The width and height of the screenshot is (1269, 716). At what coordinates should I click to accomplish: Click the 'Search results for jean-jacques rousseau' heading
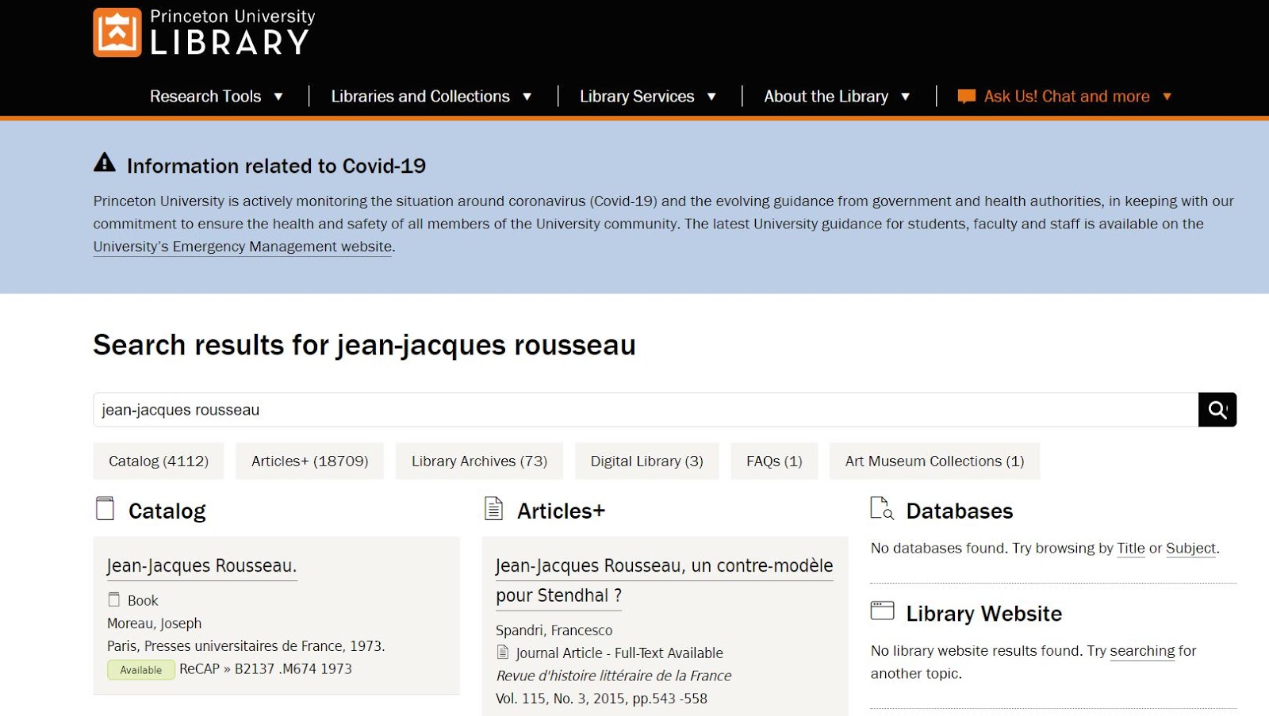(x=364, y=345)
